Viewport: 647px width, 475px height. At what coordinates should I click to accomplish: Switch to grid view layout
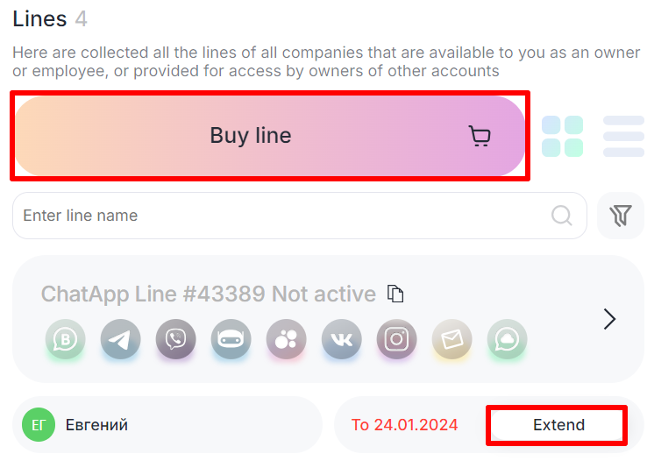click(562, 136)
